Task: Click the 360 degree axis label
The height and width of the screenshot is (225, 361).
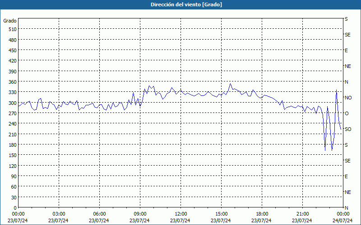Action: (x=13, y=82)
